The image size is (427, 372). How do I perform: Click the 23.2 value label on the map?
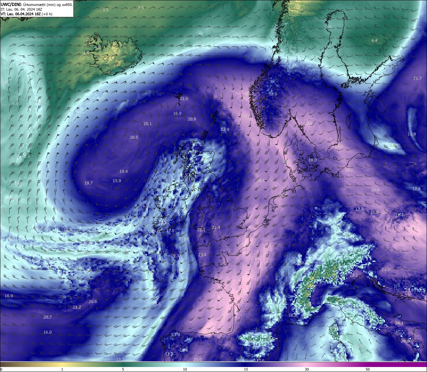tap(354, 276)
